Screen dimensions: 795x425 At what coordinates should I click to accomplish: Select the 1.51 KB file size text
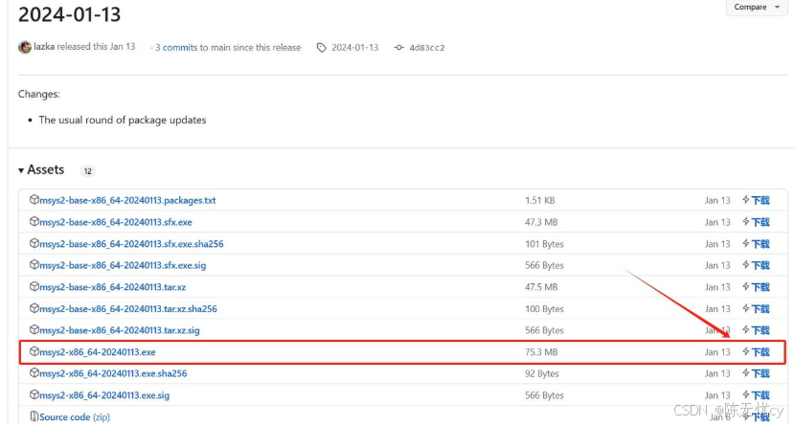pos(539,200)
